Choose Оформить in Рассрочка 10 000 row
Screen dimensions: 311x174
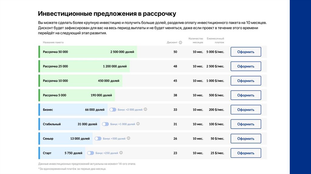246,81
